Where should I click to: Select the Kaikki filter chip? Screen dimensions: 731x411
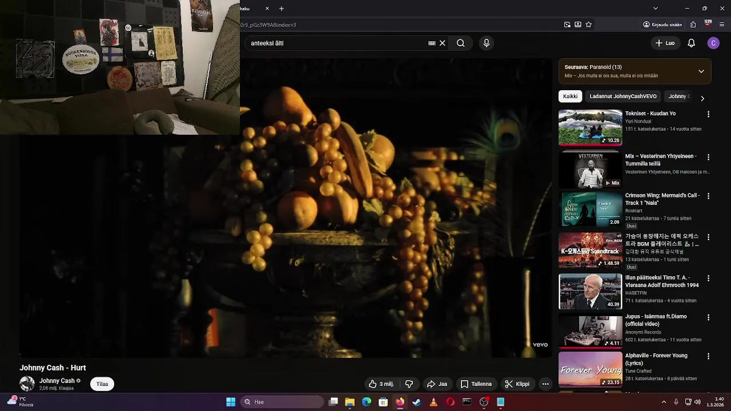570,96
